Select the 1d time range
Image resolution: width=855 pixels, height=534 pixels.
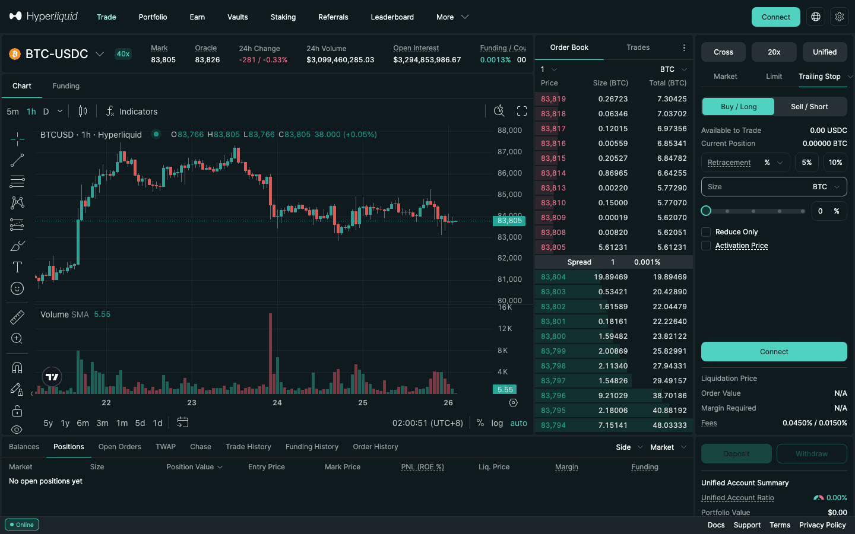157,423
